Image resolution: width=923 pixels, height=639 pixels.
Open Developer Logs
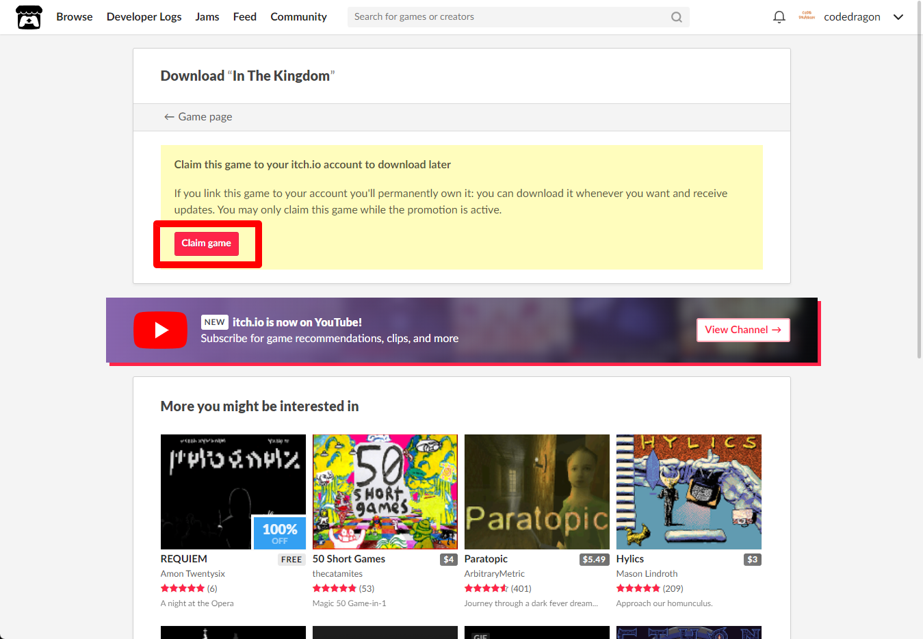click(144, 17)
